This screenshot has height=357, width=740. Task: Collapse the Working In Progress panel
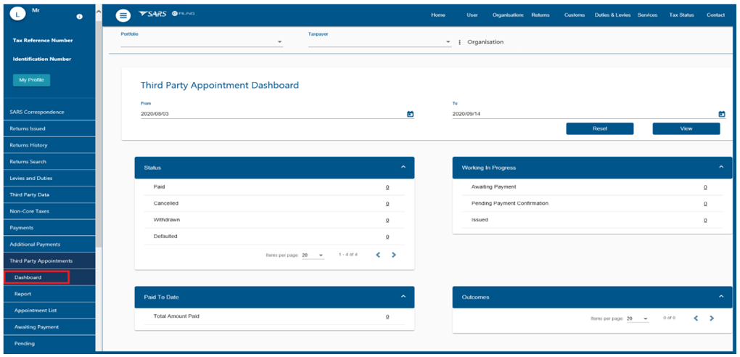click(720, 168)
